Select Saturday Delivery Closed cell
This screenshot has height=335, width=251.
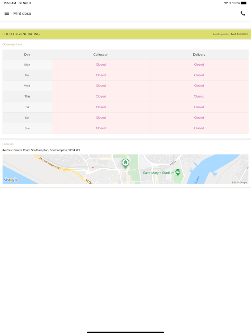199,118
